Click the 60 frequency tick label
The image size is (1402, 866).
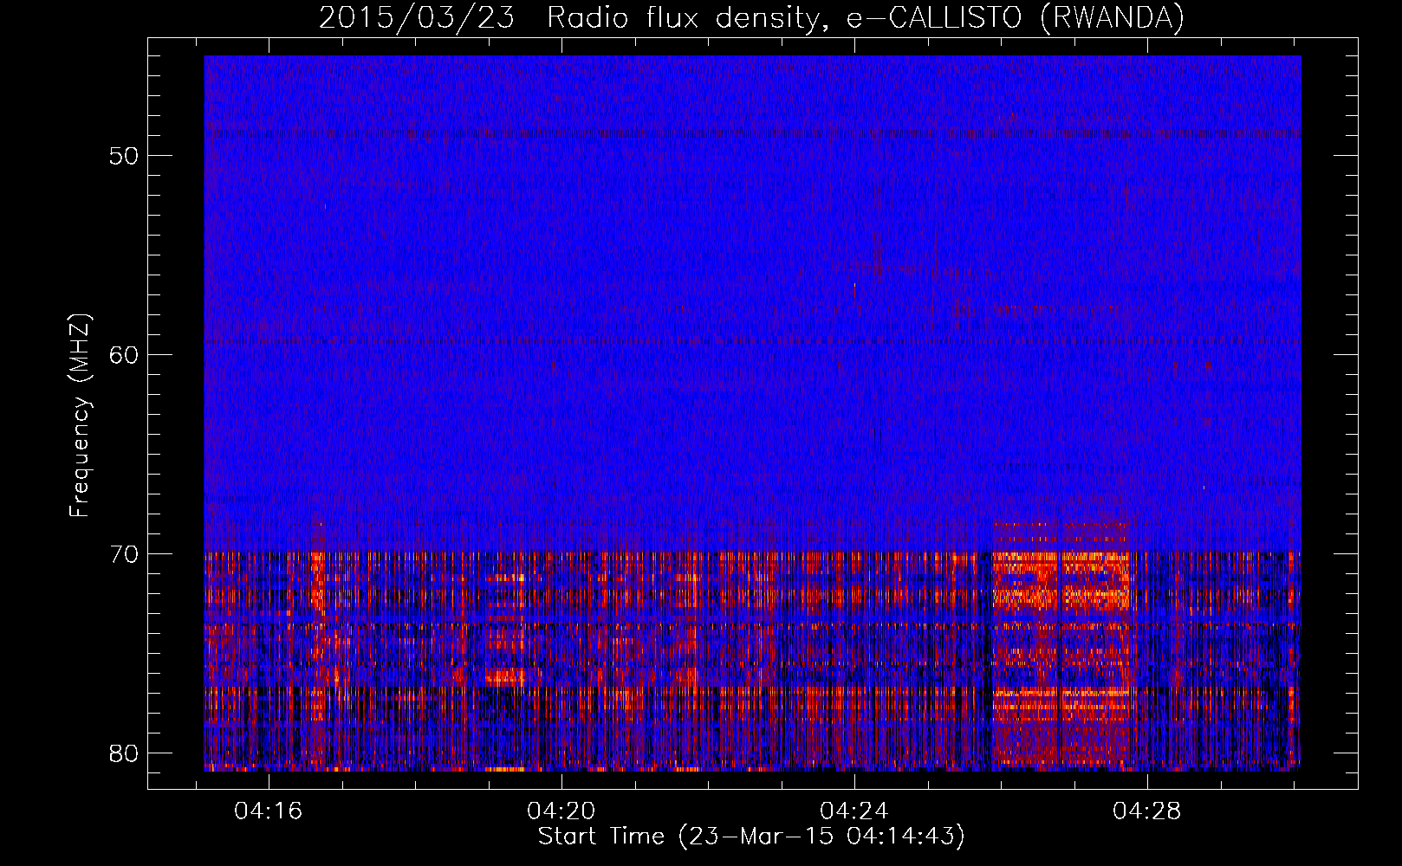click(124, 354)
